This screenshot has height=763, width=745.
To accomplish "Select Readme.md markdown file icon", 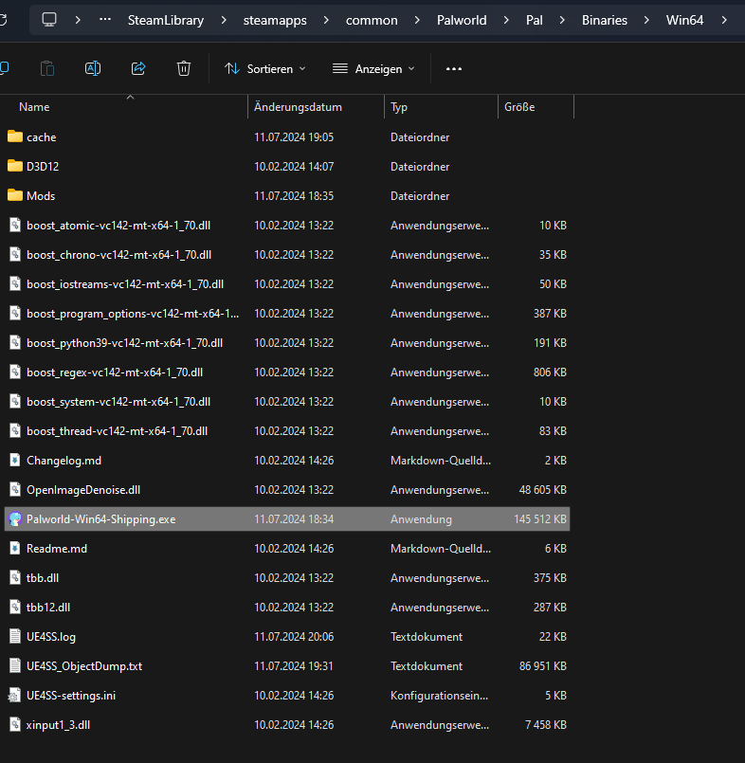I will 15,548.
